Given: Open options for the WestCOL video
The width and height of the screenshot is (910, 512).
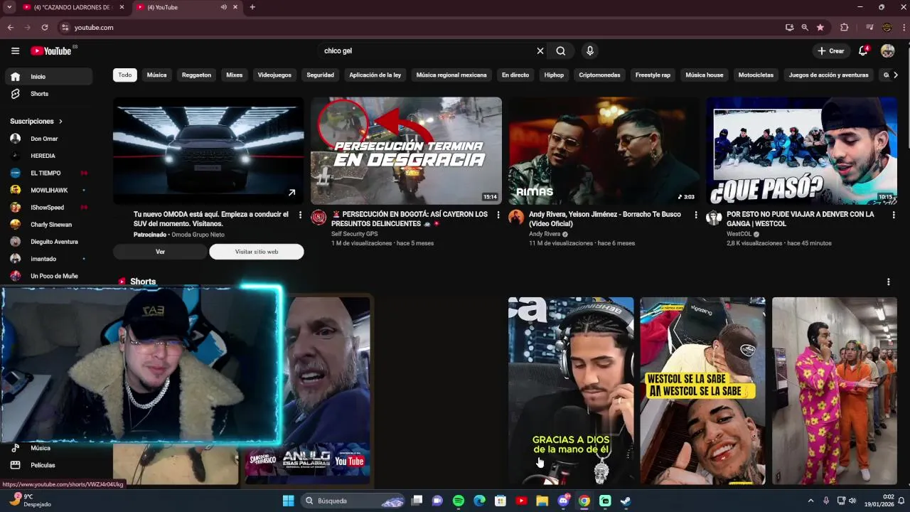Looking at the screenshot, I should (x=893, y=215).
